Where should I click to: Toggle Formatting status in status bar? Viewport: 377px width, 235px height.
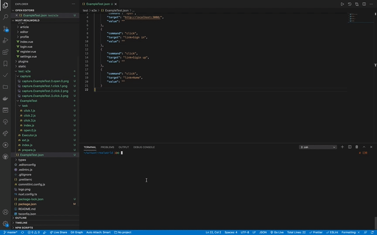tap(350, 232)
